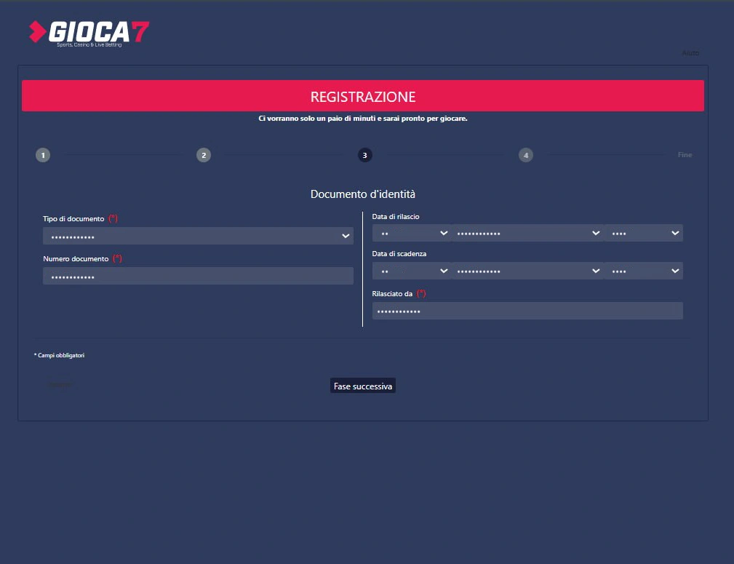Open the Data di rilascio month dropdown

528,233
